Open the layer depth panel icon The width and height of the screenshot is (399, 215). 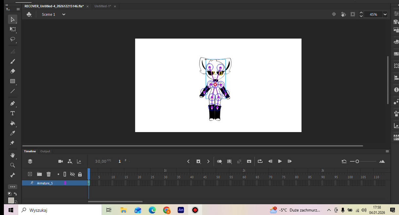(79, 161)
